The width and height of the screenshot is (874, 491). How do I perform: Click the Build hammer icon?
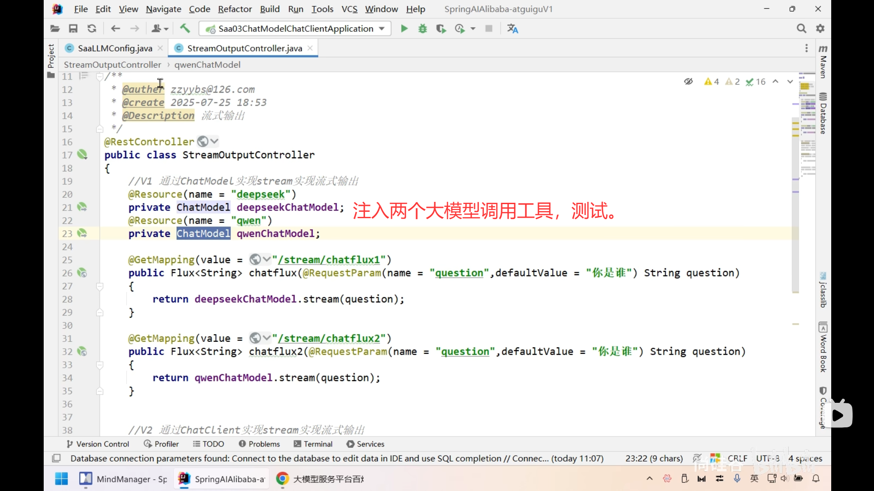point(185,29)
